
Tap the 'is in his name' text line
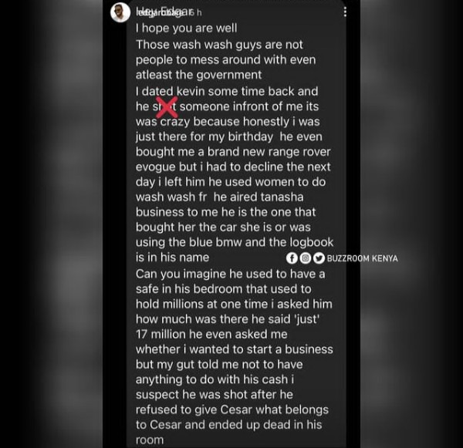tap(172, 258)
